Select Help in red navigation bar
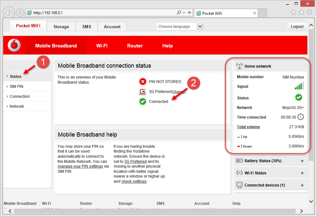This screenshot has height=217, width=317. tap(167, 46)
